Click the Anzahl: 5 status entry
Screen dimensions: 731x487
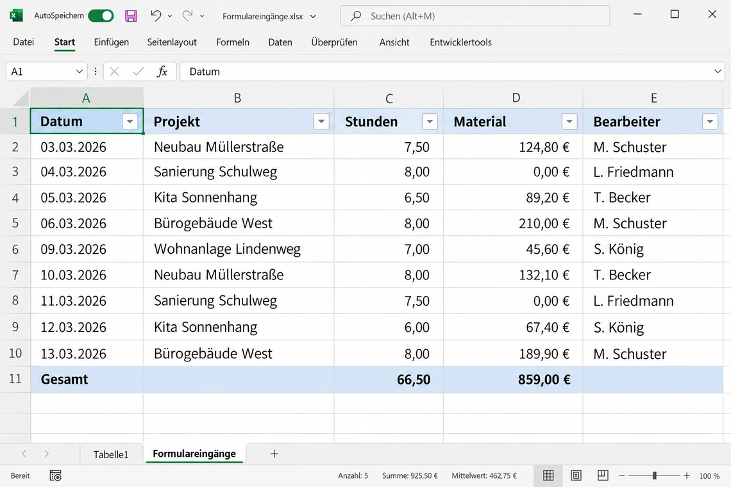pyautogui.click(x=353, y=476)
